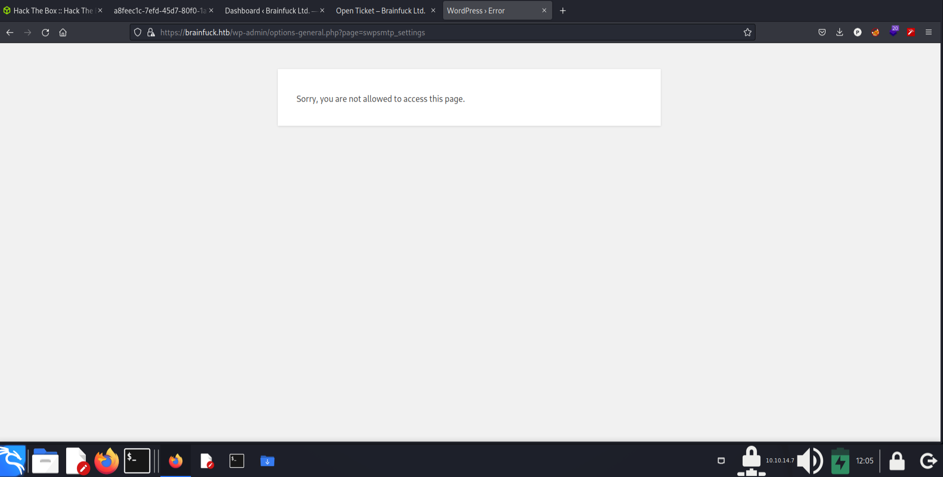Viewport: 943px width, 477px height.
Task: Go back to previous page
Action: 10,33
